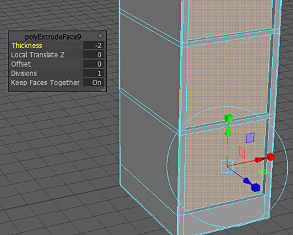Screen dimensions: 293x235
Task: Select the red plane handle of manipulator
Action: tap(242, 152)
